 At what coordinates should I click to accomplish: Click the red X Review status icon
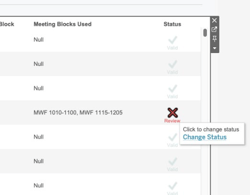[172, 112]
